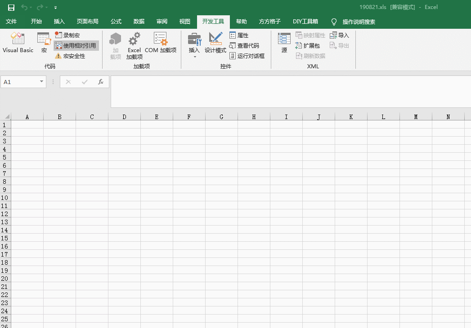Viewport: 471px width, 328px height.
Task: Click the lightbulb Tell Me icon
Action: coord(334,22)
